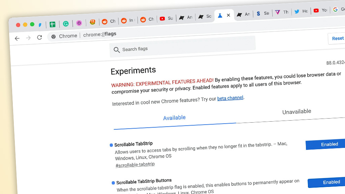Open the Grammarly tab

click(66, 24)
